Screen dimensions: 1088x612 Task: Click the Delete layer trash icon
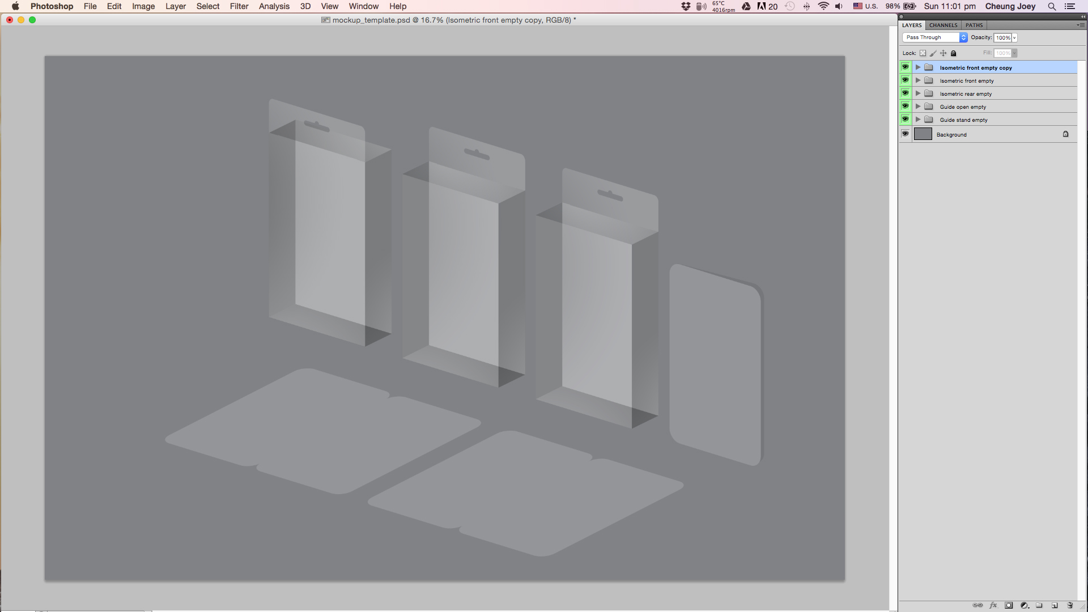1070,605
